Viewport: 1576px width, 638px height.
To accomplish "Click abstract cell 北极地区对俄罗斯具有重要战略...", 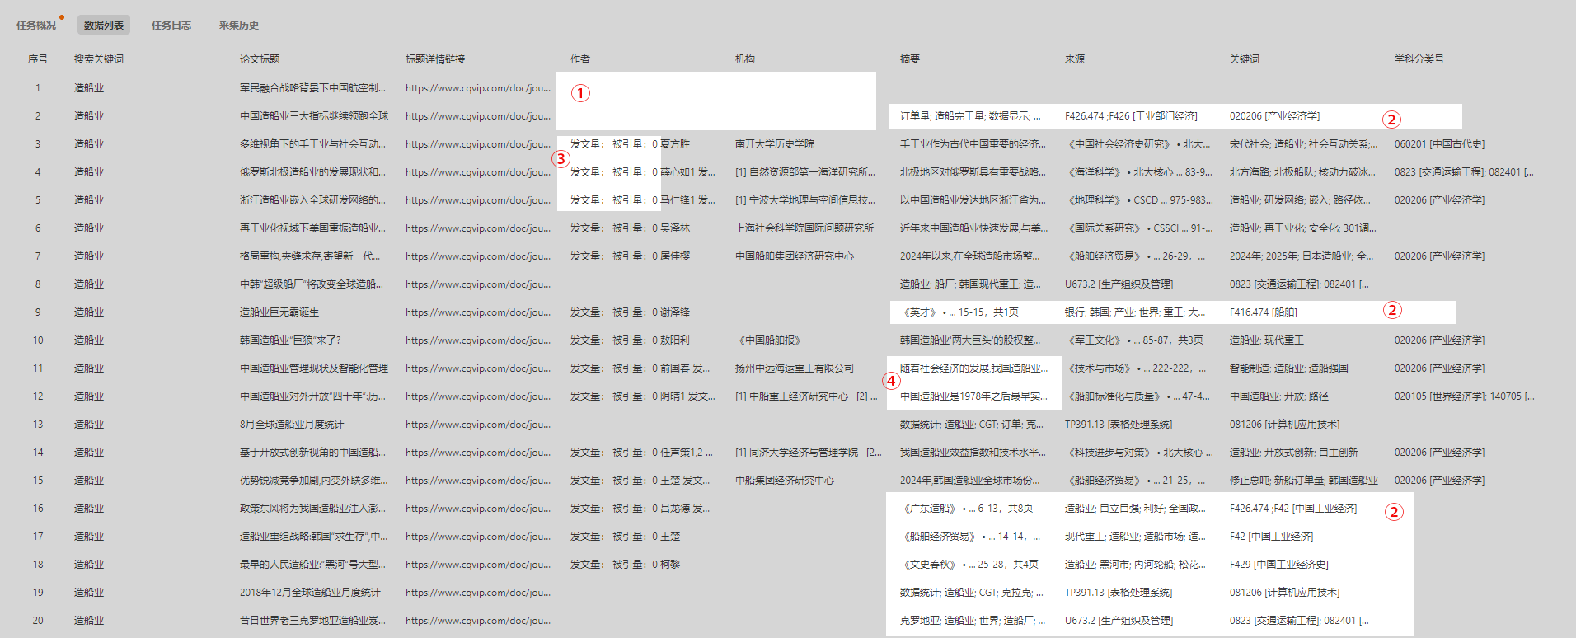I will tap(973, 172).
